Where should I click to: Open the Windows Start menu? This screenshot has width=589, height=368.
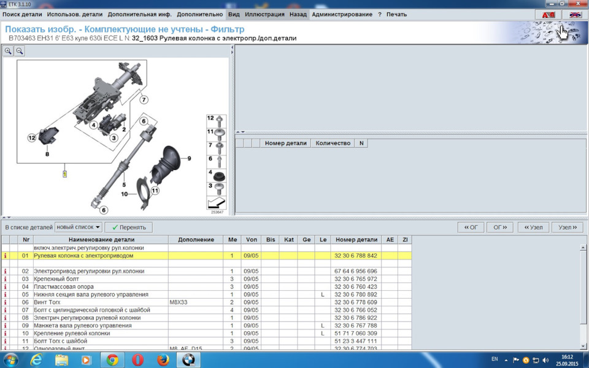point(10,360)
